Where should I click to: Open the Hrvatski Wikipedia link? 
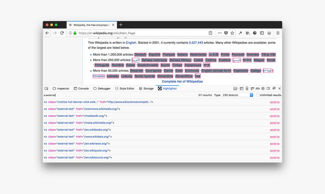99,76
